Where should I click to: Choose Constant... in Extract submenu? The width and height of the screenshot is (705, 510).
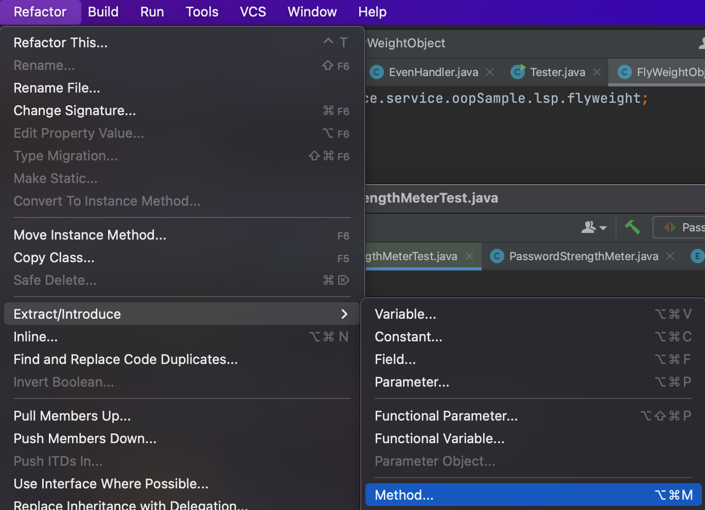[x=533, y=337]
